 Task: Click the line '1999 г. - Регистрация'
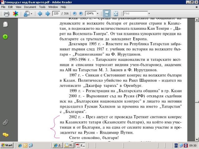(125, 91)
